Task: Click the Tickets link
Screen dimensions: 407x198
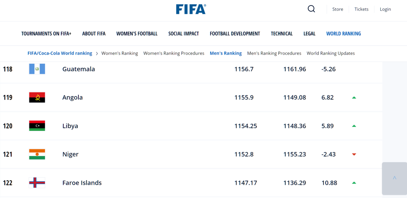Action: pos(361,9)
